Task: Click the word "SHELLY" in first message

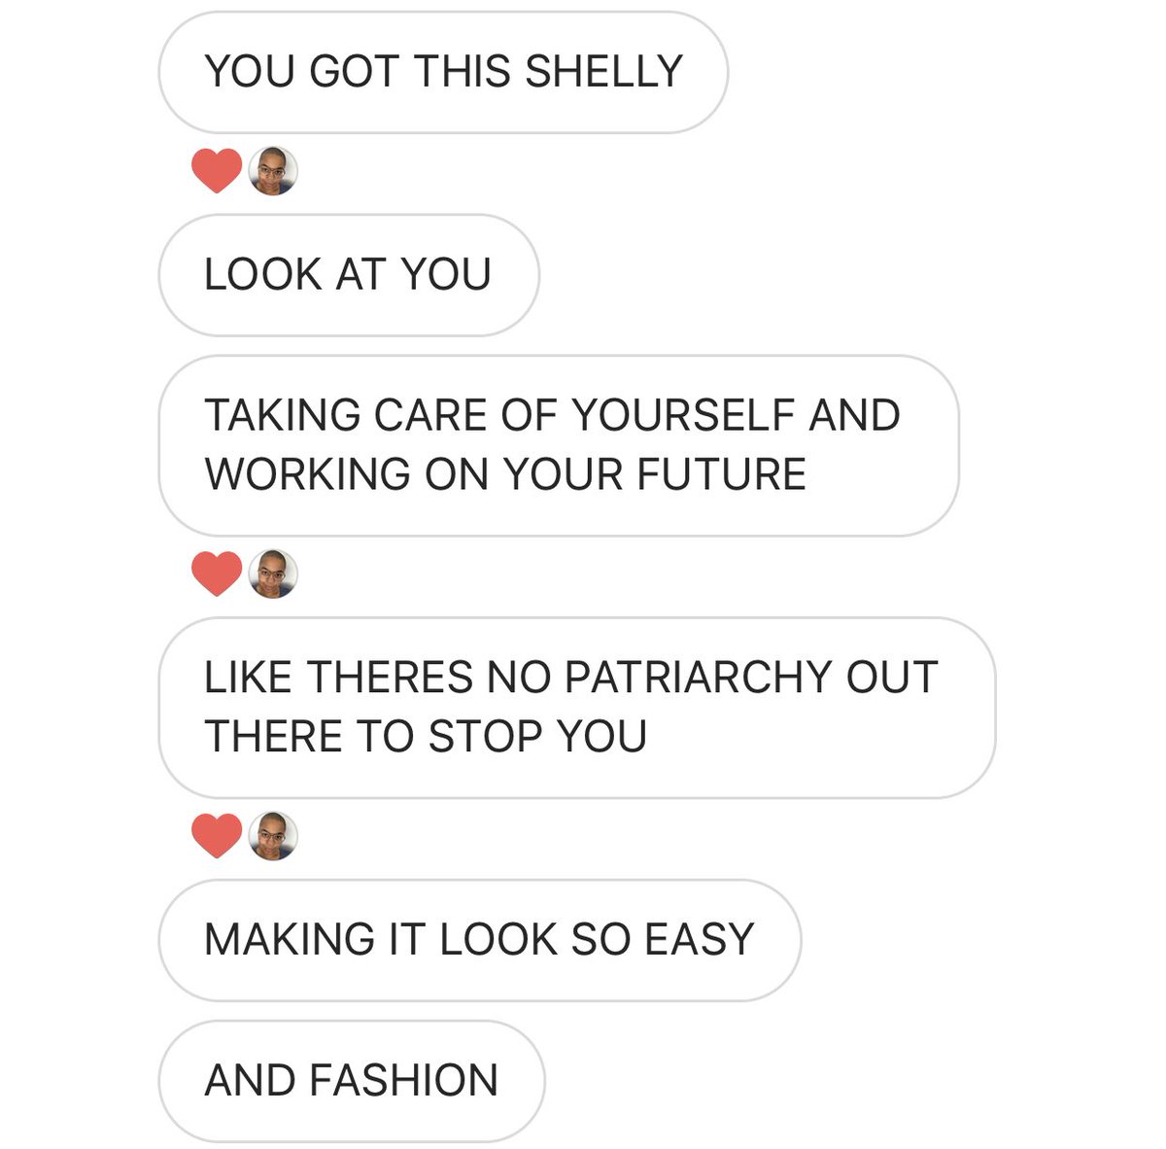Action: [603, 72]
